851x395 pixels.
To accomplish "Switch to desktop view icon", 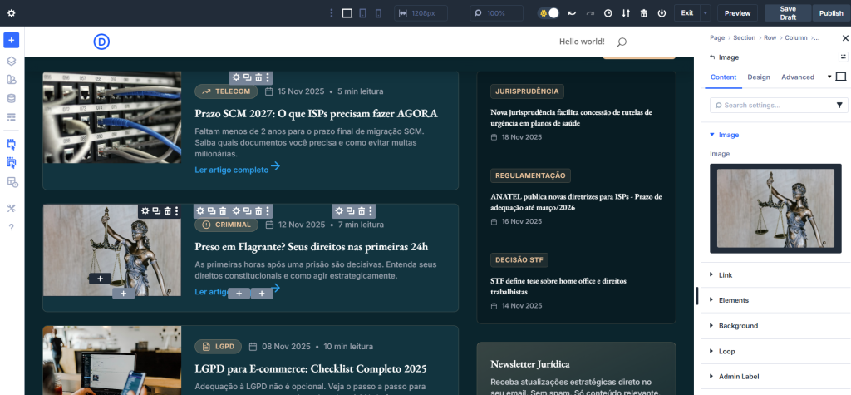I will click(347, 13).
